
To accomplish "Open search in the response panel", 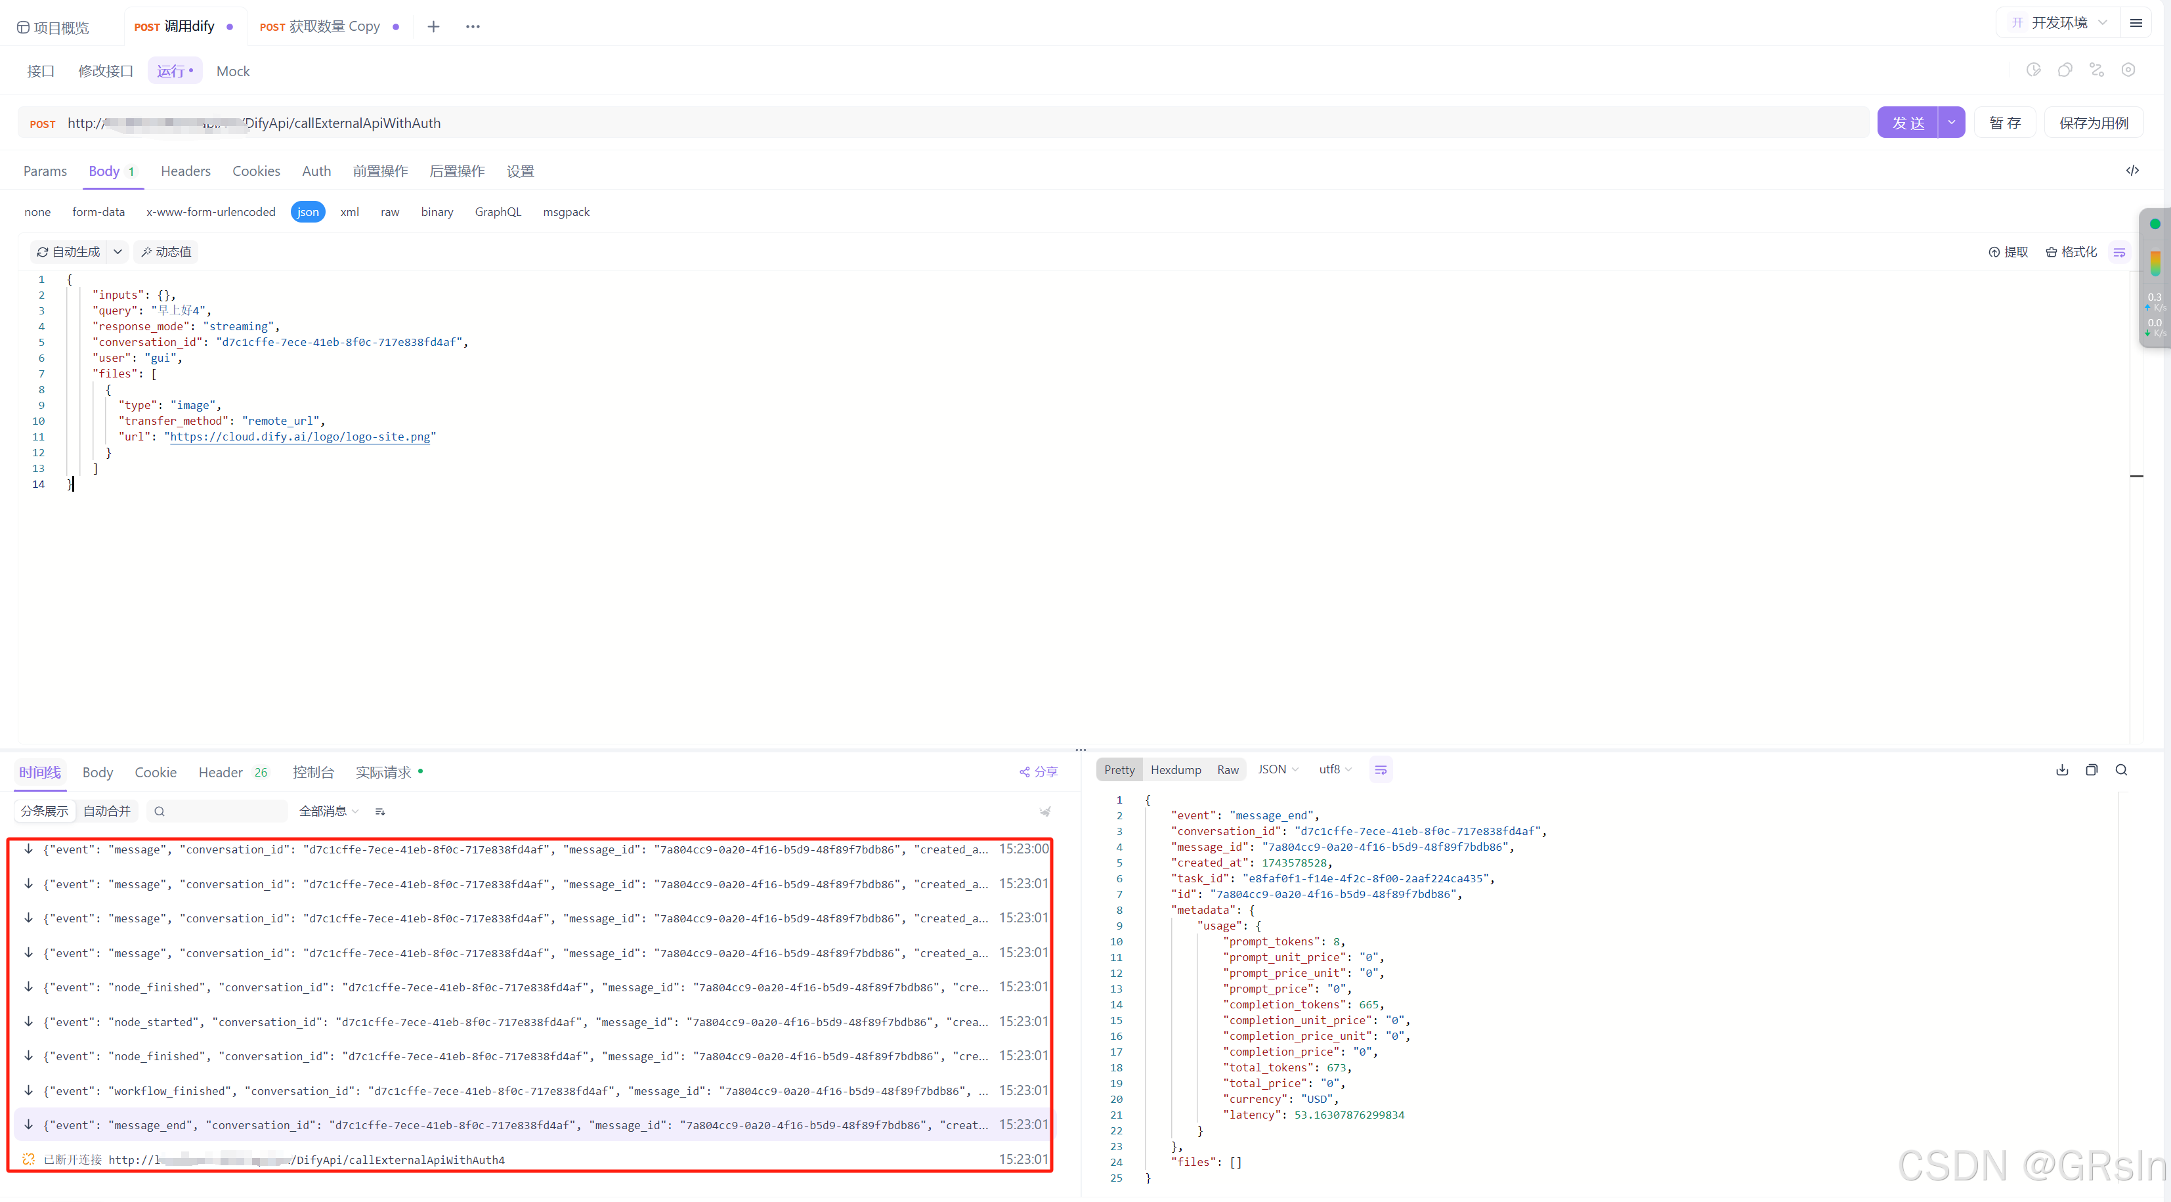I will [x=2121, y=771].
